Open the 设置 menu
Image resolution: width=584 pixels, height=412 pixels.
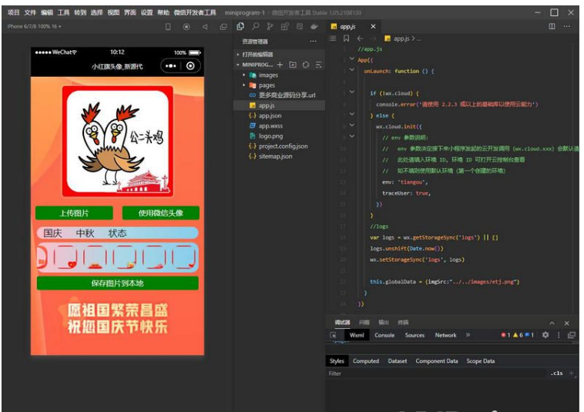(x=146, y=13)
